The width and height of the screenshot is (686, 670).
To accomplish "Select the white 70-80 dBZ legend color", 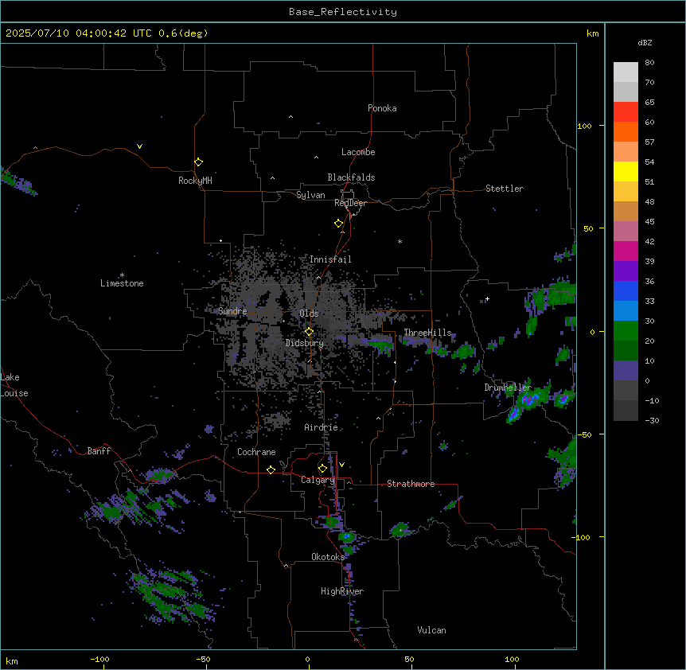I will click(x=626, y=72).
